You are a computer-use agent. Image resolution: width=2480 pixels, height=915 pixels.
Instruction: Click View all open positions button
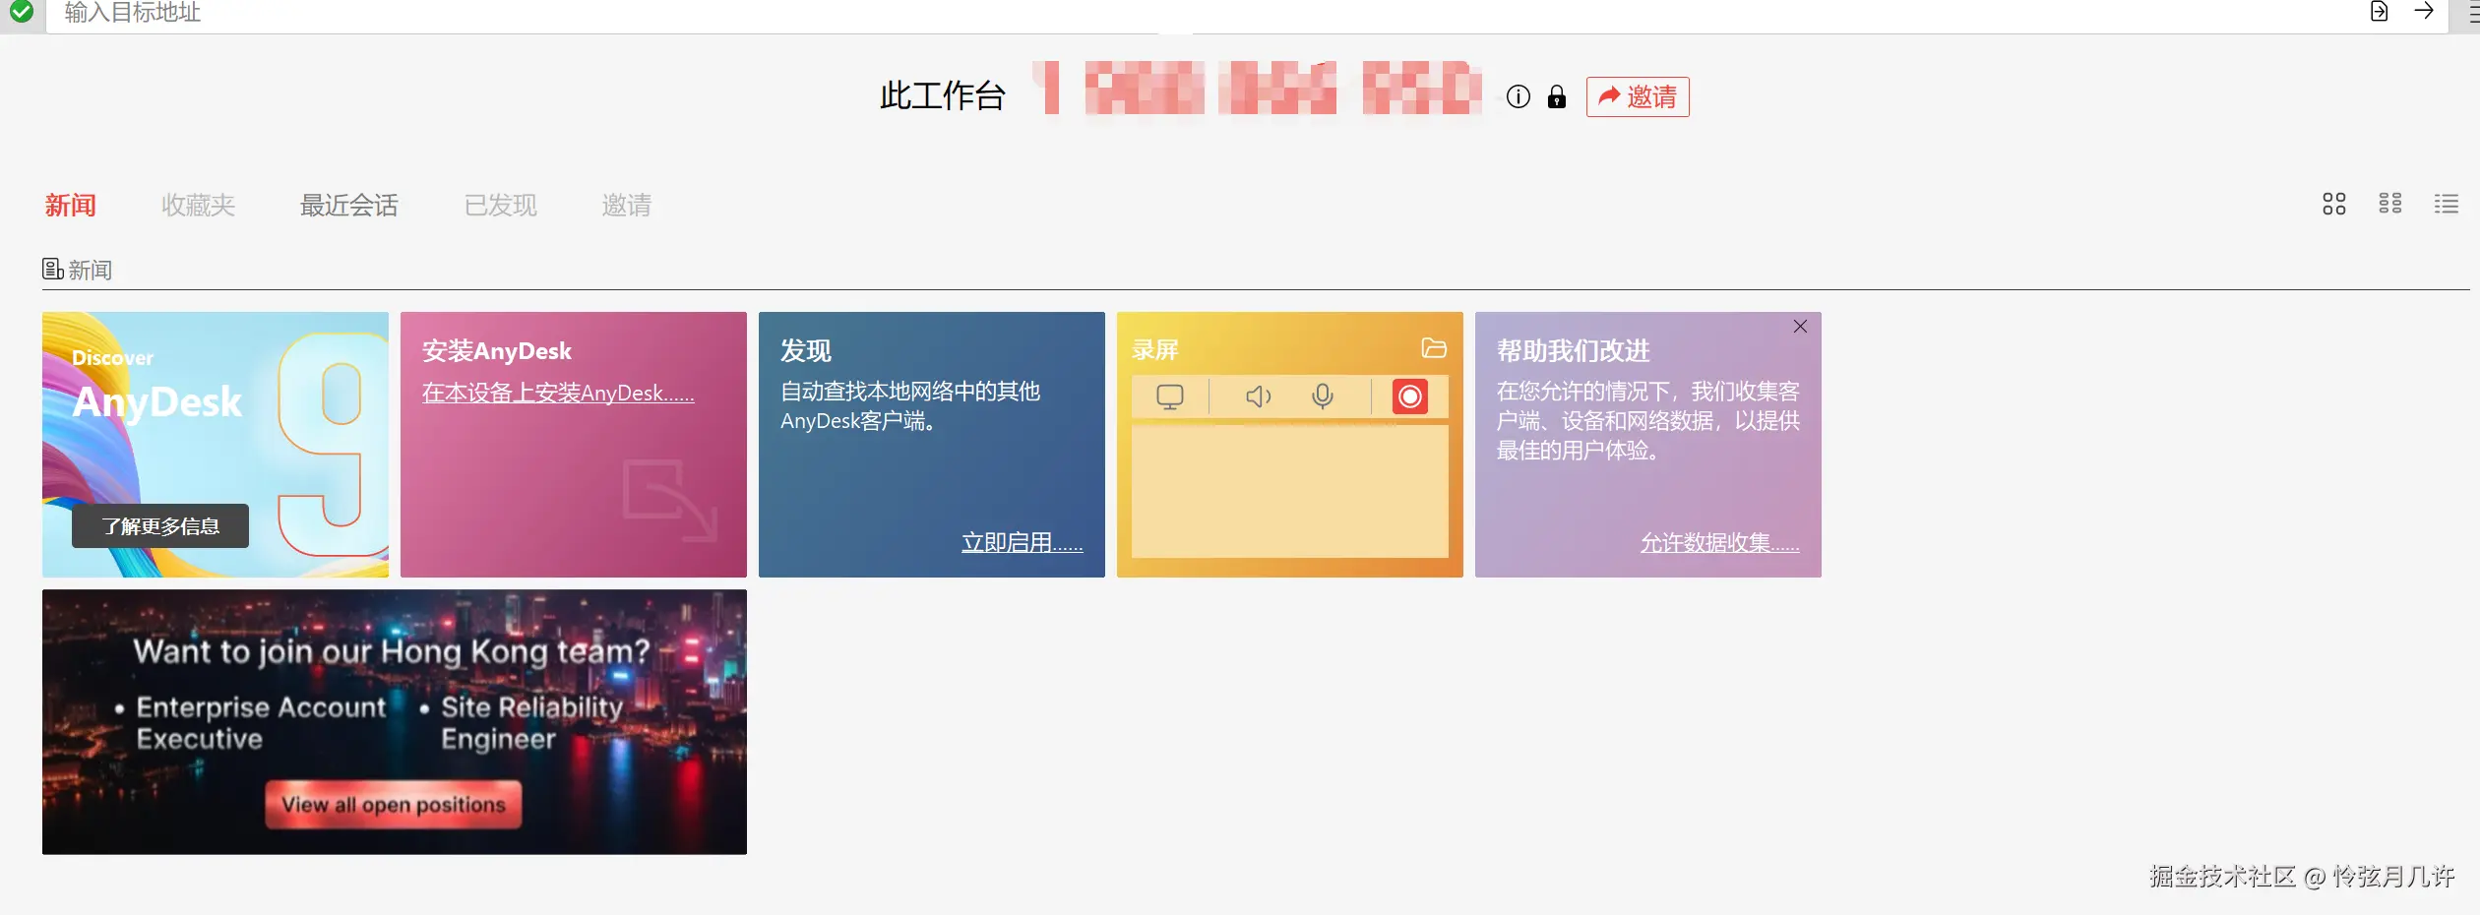tap(394, 805)
